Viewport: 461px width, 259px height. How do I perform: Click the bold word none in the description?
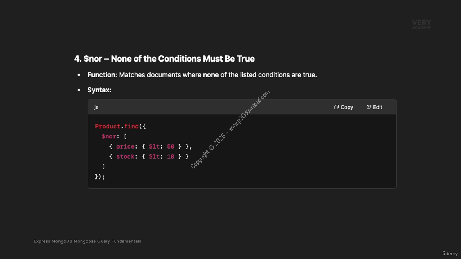[211, 75]
